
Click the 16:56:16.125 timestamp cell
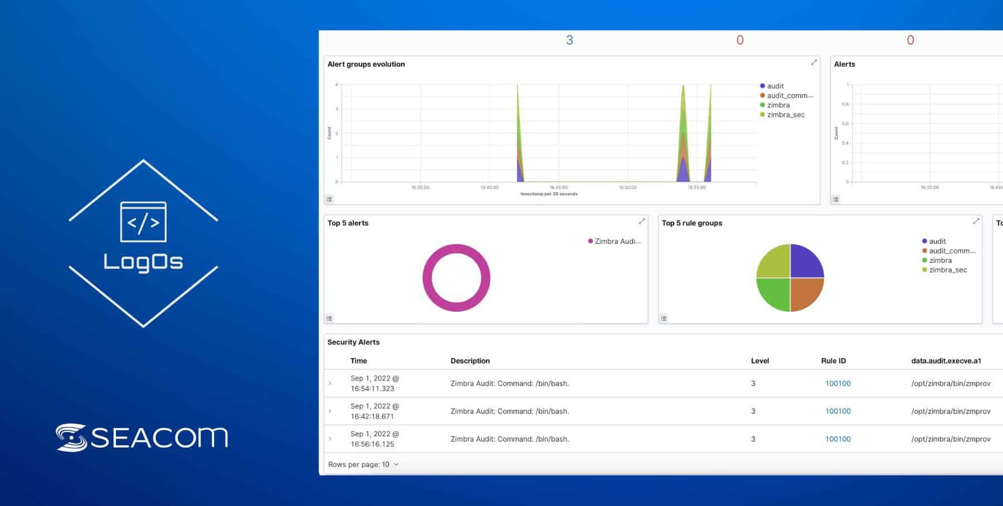(374, 439)
